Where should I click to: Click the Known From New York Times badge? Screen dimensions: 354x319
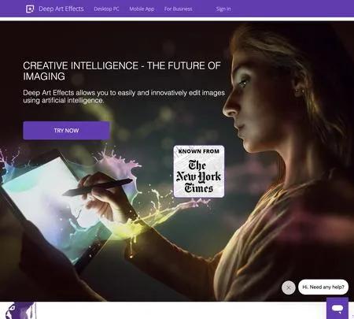click(199, 172)
